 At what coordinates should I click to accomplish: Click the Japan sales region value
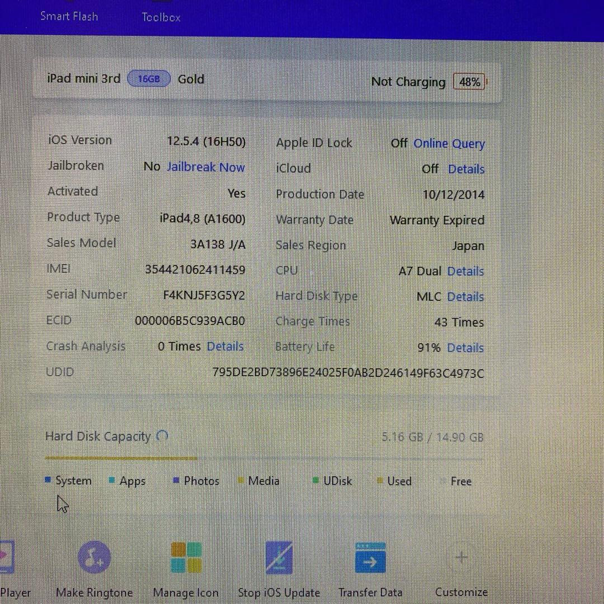(468, 246)
